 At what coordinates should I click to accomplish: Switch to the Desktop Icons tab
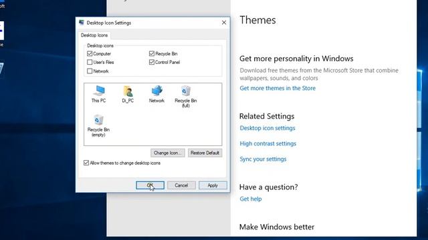[x=94, y=35]
